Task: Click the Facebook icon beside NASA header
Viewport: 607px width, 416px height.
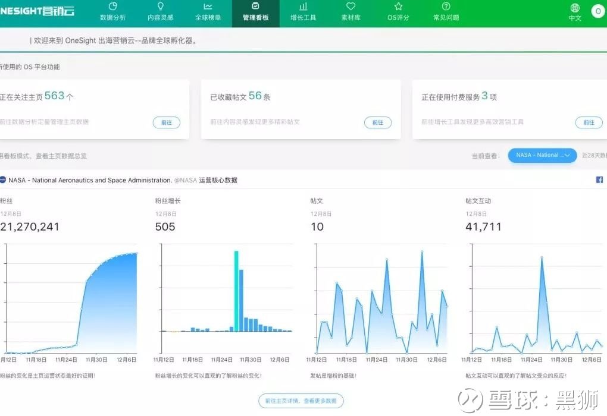Action: point(599,180)
